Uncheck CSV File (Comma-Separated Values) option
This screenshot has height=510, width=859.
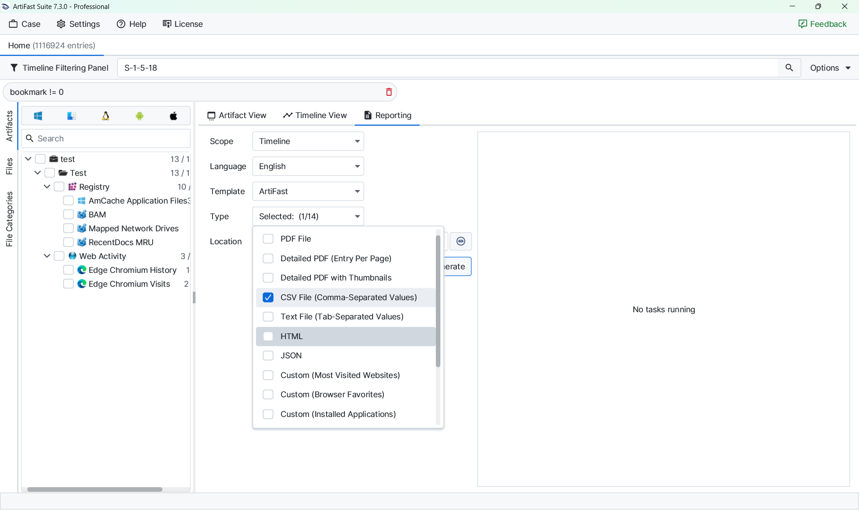[x=268, y=297]
